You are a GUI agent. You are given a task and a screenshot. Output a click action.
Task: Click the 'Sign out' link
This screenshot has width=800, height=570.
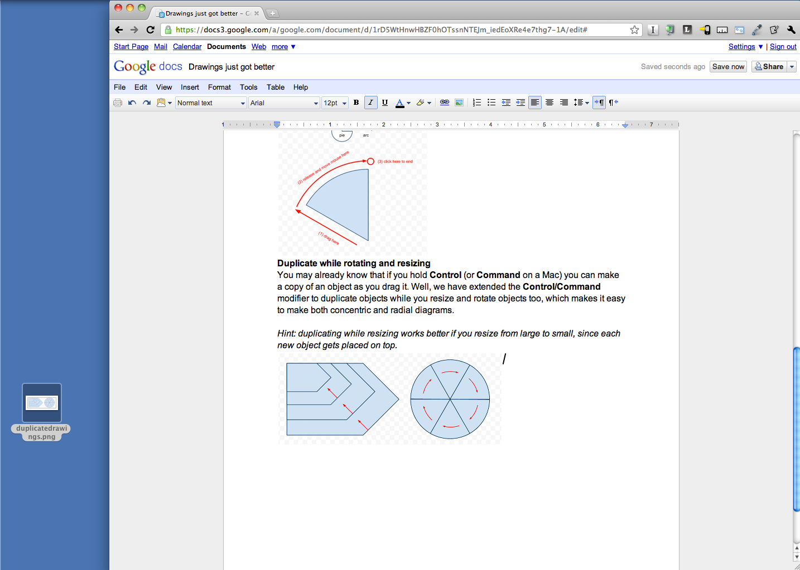783,47
